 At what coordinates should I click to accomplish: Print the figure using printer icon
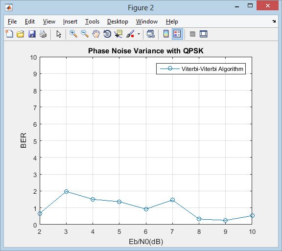[x=43, y=34]
